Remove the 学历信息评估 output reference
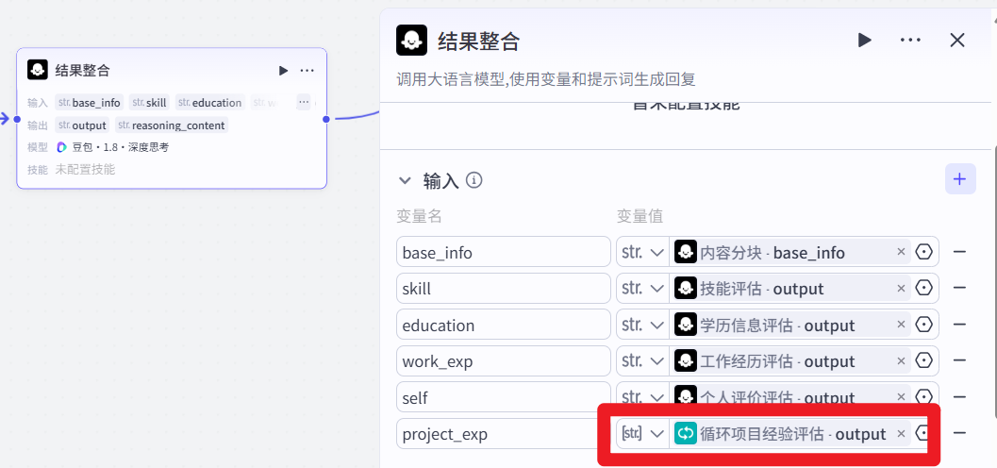 [x=901, y=325]
